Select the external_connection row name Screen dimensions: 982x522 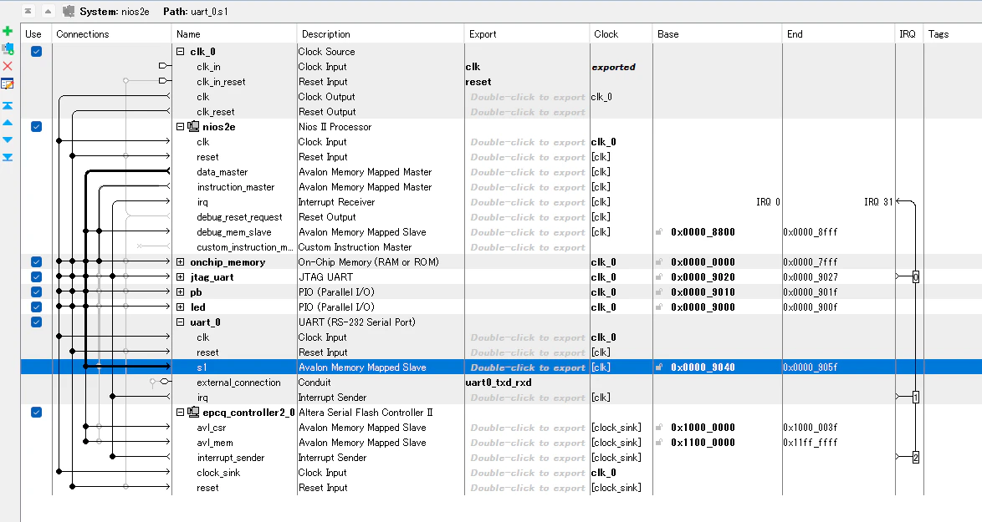tap(238, 383)
